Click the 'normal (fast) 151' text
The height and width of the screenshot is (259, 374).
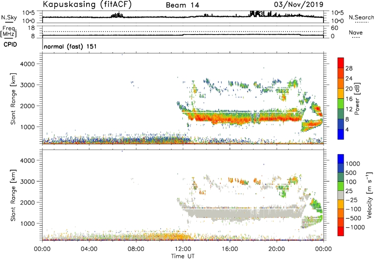click(x=71, y=46)
